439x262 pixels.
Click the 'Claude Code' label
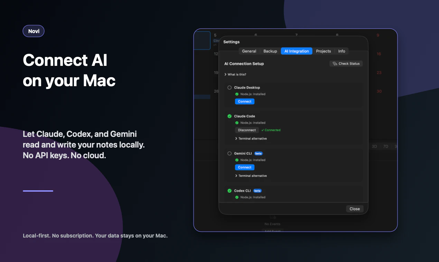(244, 116)
